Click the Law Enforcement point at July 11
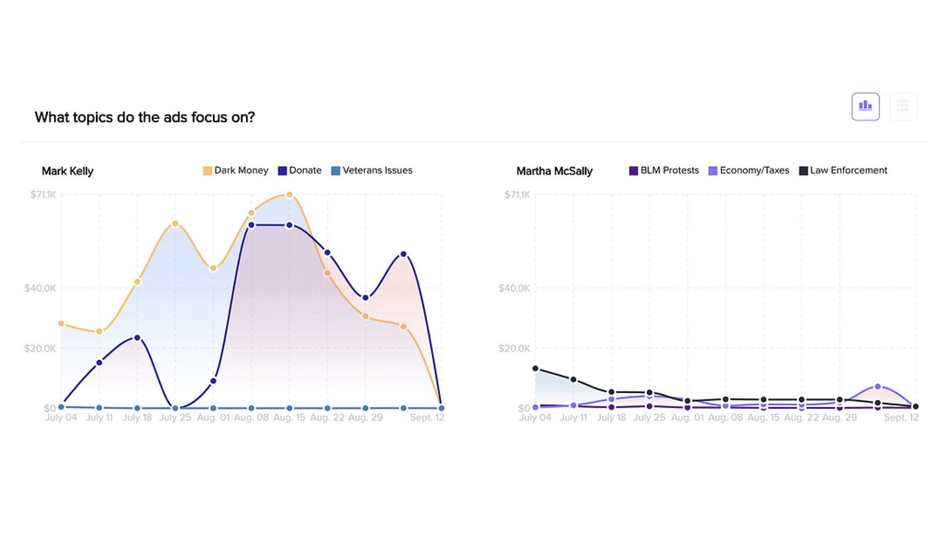 tap(573, 379)
